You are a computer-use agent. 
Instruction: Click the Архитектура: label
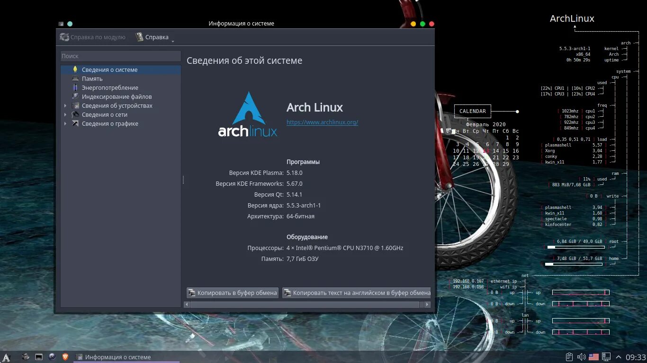point(265,216)
